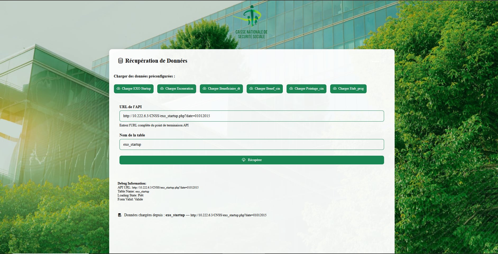The width and height of the screenshot is (498, 254).
Task: Click the 'Loading State: Prêt' line
Action: click(x=131, y=195)
